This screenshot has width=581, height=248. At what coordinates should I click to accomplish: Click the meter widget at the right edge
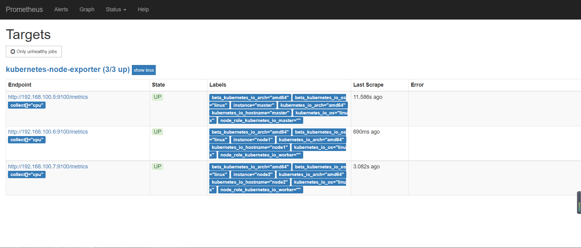coord(579,203)
